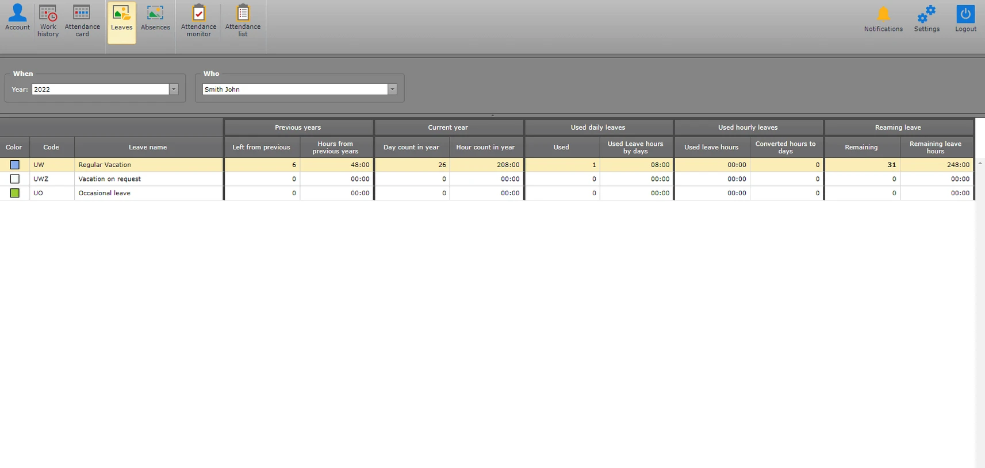This screenshot has width=985, height=468.
Task: Open the Attendance list
Action: [x=243, y=21]
